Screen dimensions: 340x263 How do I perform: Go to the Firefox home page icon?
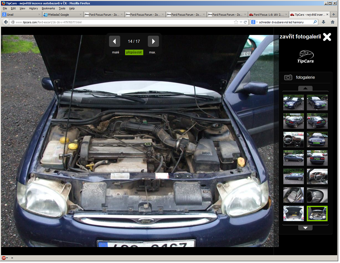click(333, 22)
